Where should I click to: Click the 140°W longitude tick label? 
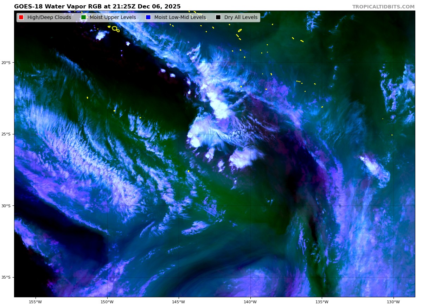(x=250, y=302)
